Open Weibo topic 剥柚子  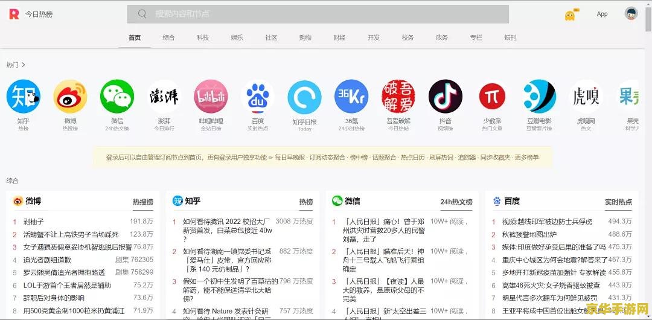(x=34, y=222)
